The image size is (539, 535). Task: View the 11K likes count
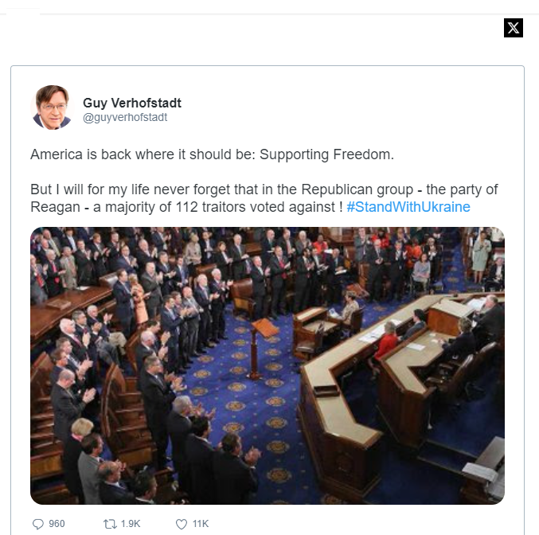[201, 524]
